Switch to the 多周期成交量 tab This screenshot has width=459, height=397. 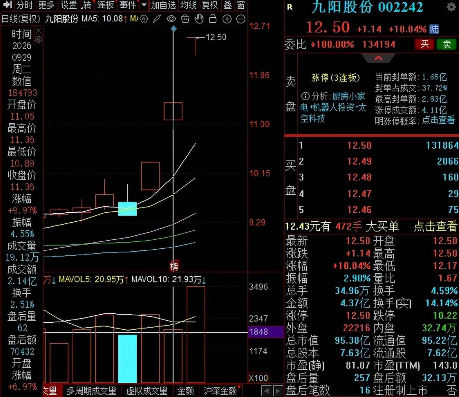pyautogui.click(x=91, y=391)
